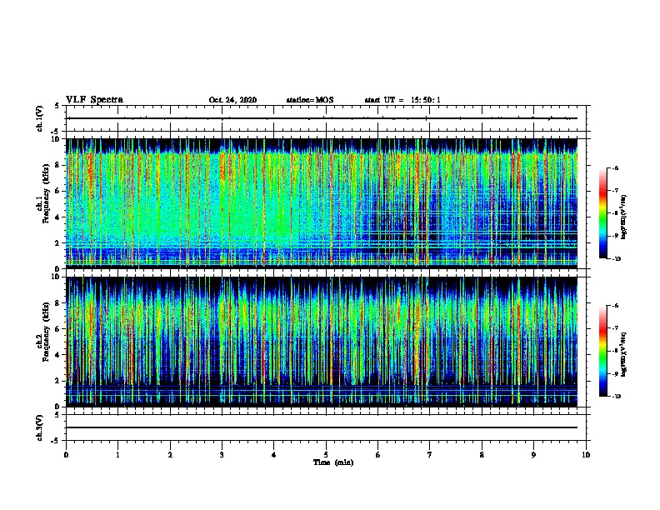The height and width of the screenshot is (510, 660).
Task: Click the "-6" label on ch.1 color bar
Action: pyautogui.click(x=615, y=168)
